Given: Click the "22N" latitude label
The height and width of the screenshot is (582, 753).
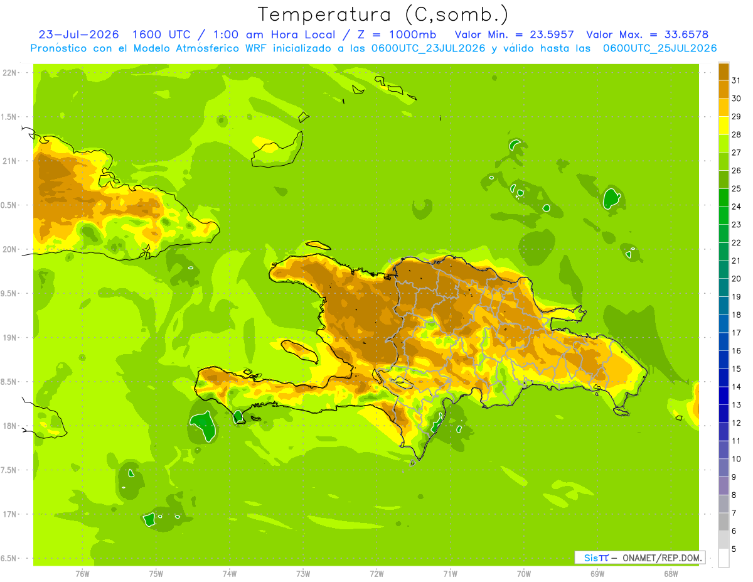Looking at the screenshot, I should (10, 73).
